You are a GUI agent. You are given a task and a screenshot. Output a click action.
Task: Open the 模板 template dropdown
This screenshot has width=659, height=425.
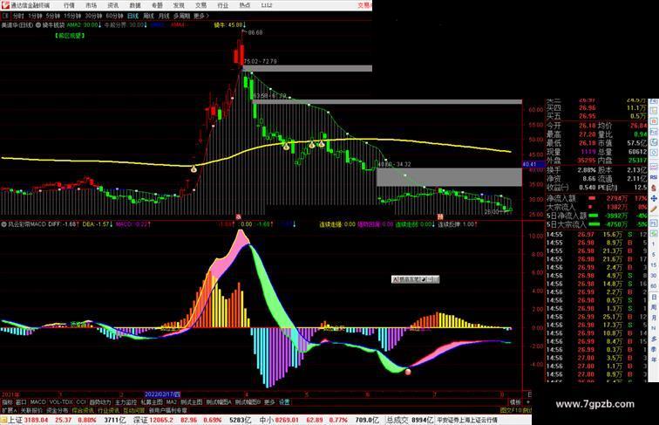coord(515,402)
